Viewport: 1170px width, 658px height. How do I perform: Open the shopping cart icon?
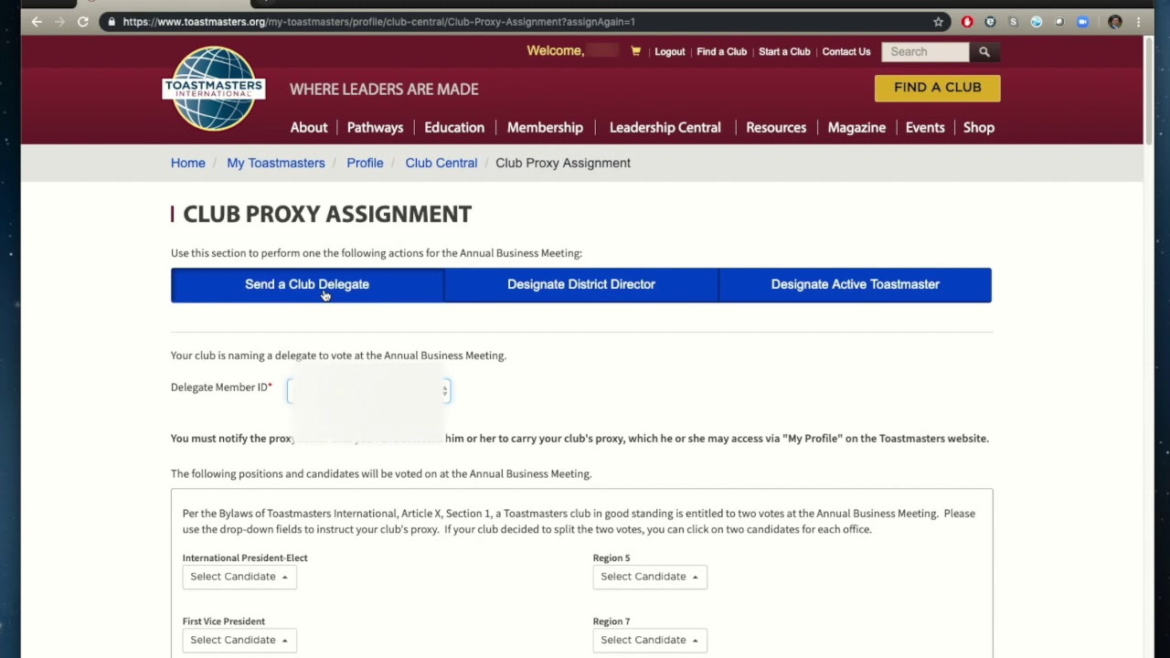tap(635, 51)
